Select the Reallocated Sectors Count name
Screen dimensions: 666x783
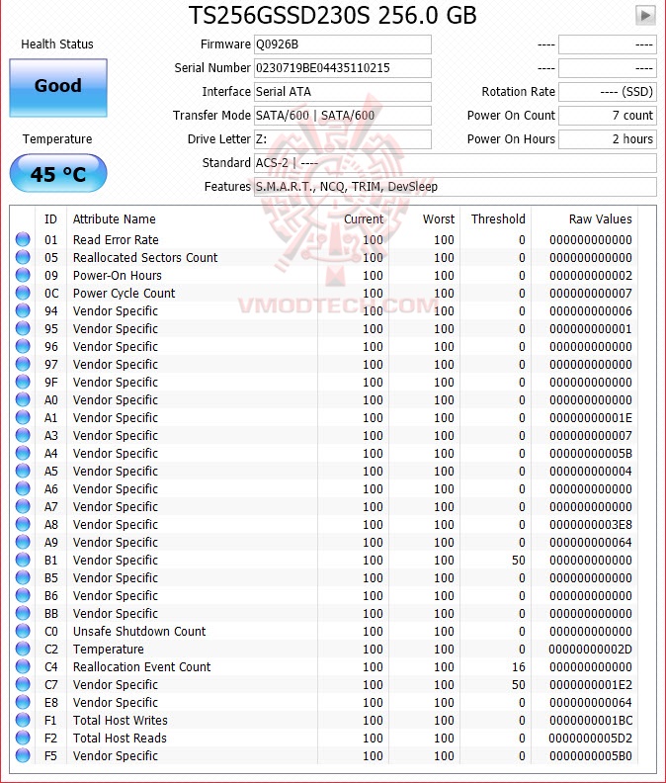[145, 258]
